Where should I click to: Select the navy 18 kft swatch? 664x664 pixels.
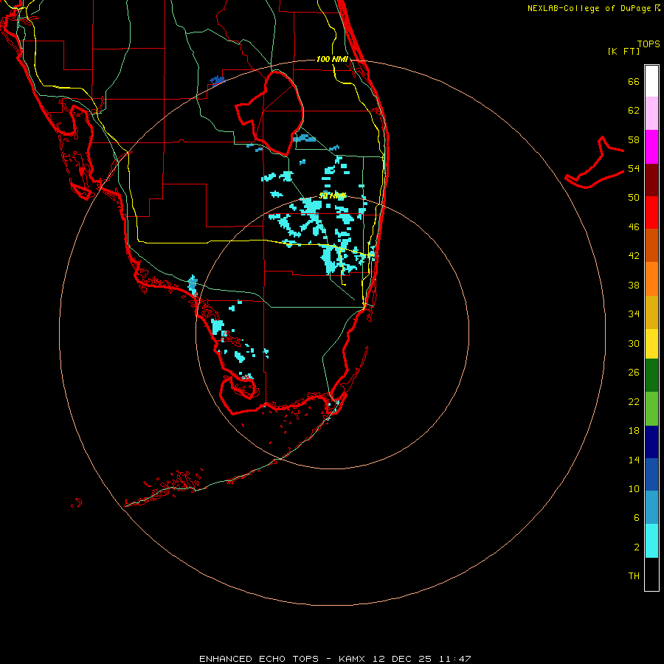[651, 442]
